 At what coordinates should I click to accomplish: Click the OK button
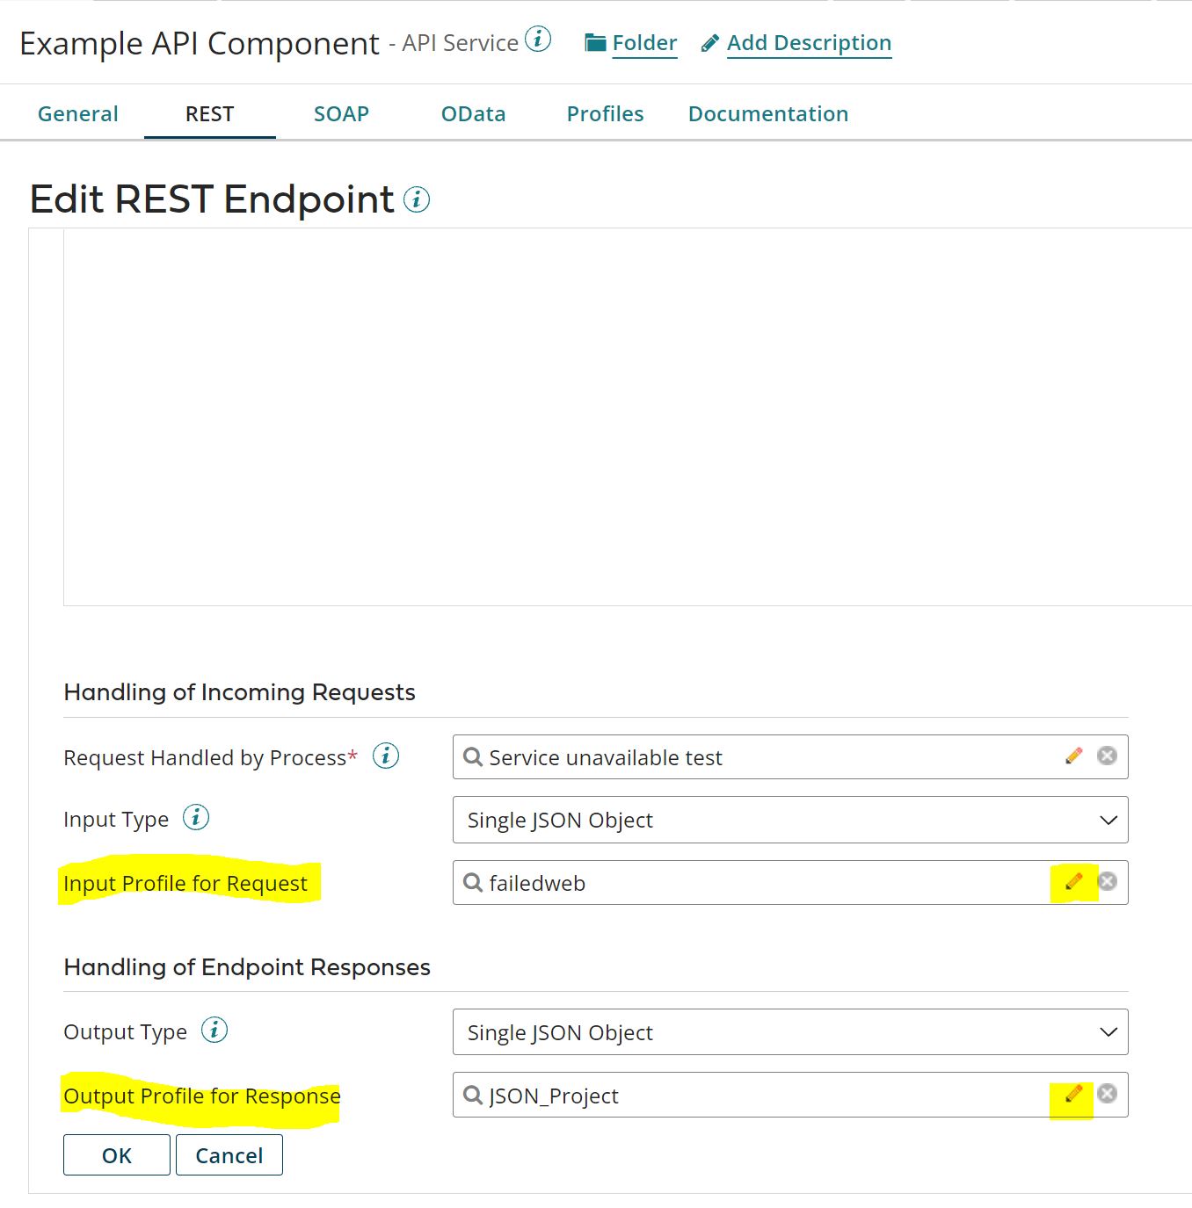coord(116,1154)
